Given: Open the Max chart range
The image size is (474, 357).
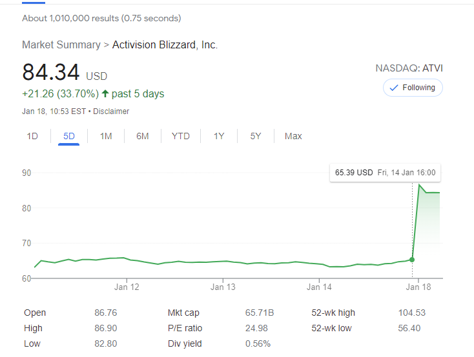Looking at the screenshot, I should [x=293, y=136].
